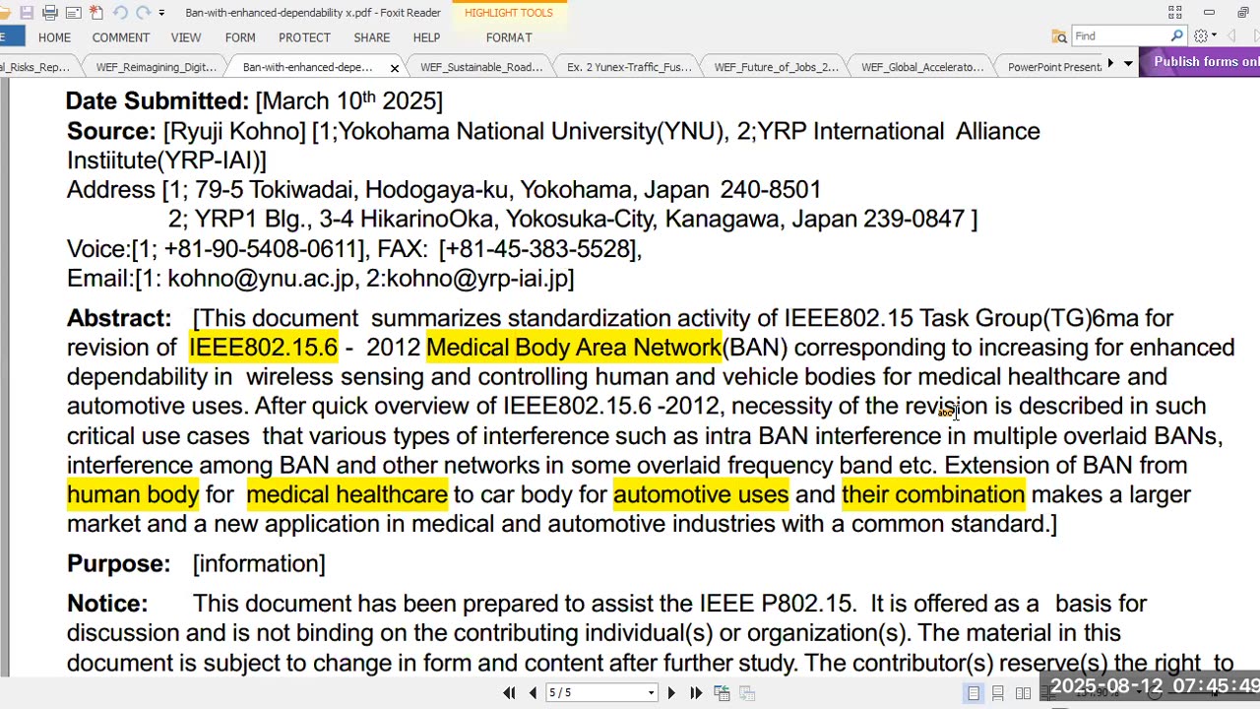The image size is (1260, 709).
Task: Select single page view mode
Action: [x=974, y=693]
